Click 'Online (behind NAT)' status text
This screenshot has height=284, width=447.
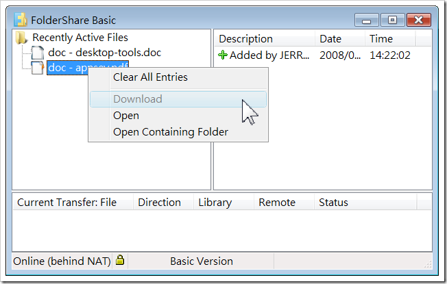62,261
